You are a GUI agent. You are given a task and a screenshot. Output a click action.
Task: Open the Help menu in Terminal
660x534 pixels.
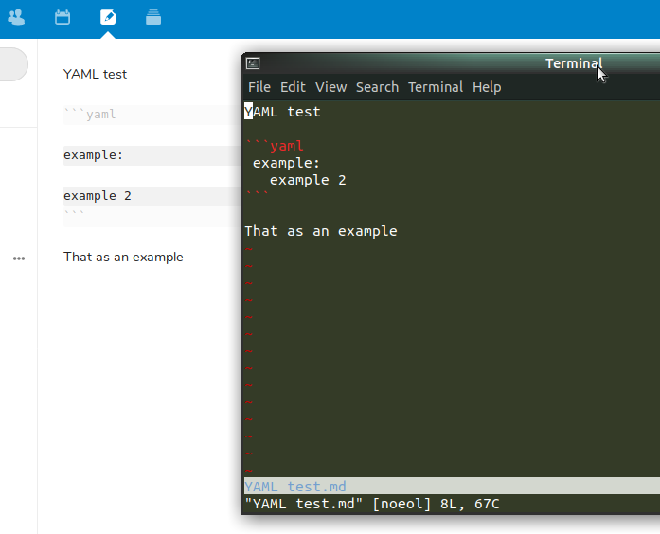point(487,87)
